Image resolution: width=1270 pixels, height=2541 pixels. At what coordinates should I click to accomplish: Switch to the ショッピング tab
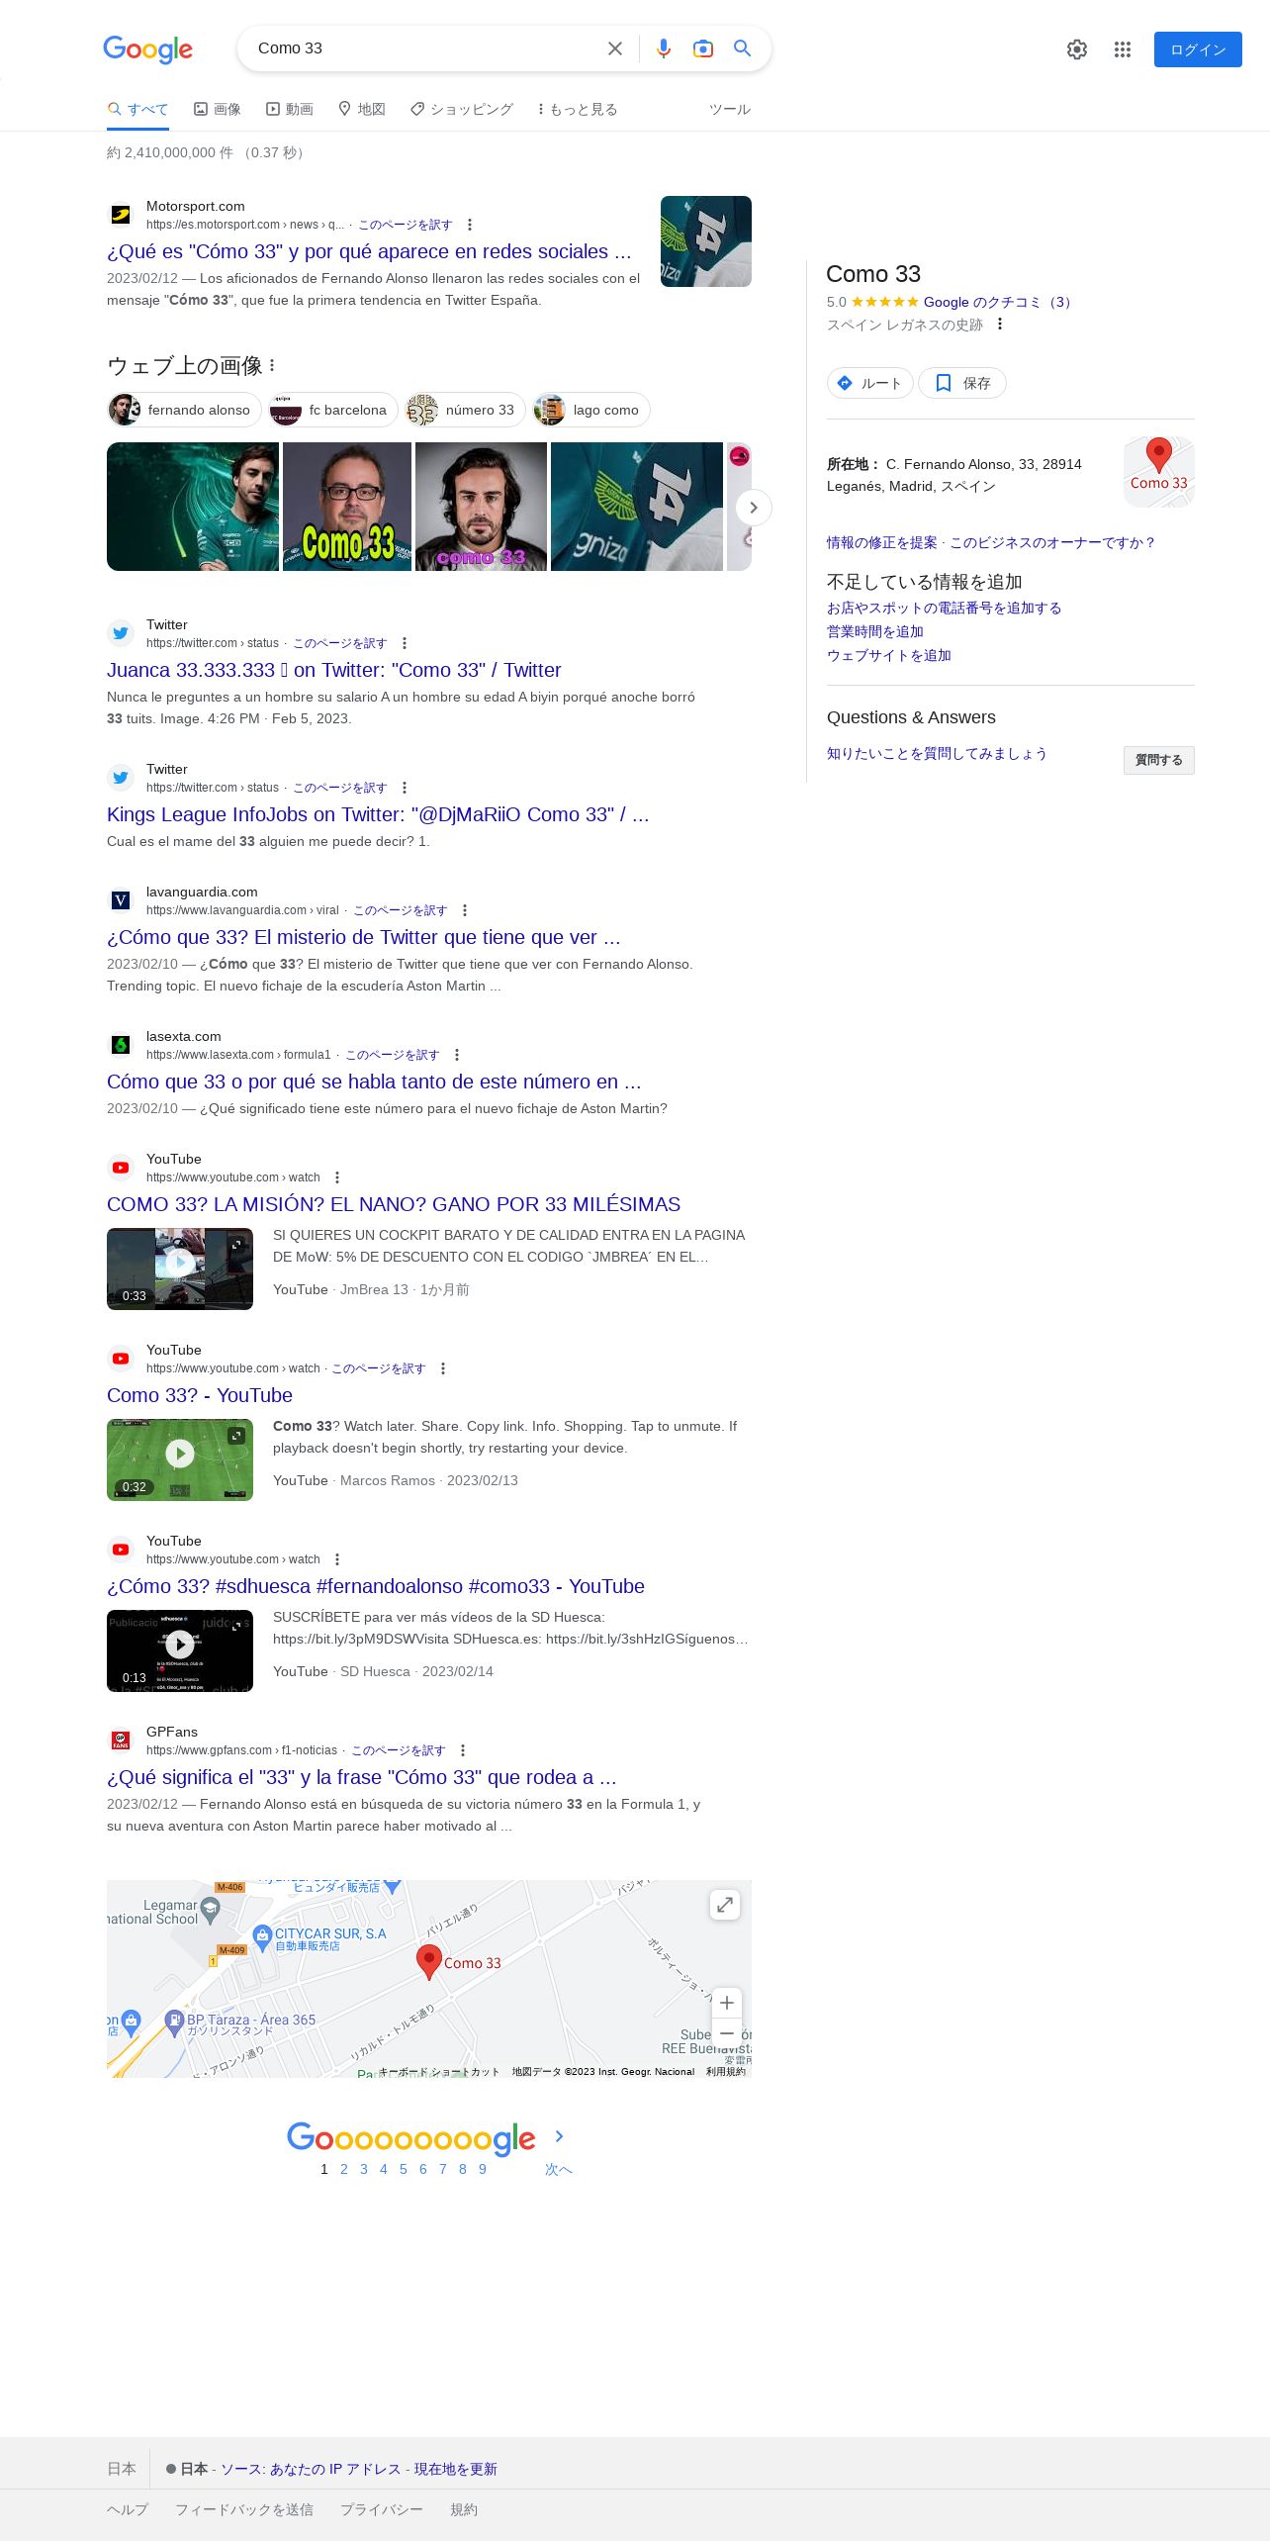[x=462, y=109]
